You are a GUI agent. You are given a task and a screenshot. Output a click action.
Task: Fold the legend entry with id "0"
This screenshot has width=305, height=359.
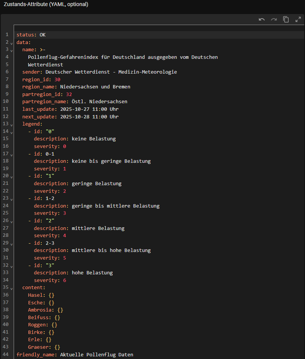click(x=11, y=132)
